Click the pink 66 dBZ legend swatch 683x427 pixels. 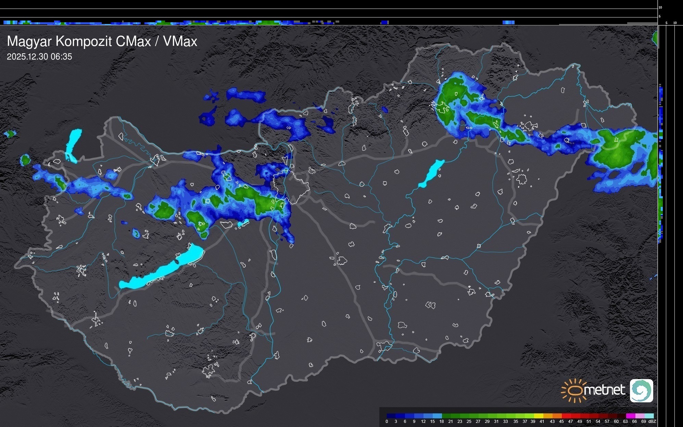[x=640, y=416]
